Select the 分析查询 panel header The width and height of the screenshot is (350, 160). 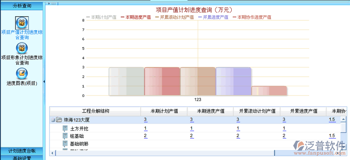pos(21,6)
